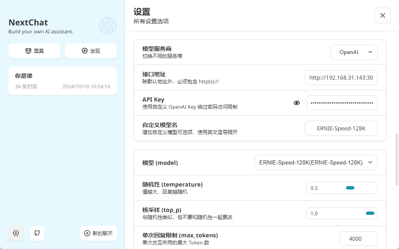Click the 所有设置选项 subtitle text
The width and height of the screenshot is (399, 249).
(151, 21)
